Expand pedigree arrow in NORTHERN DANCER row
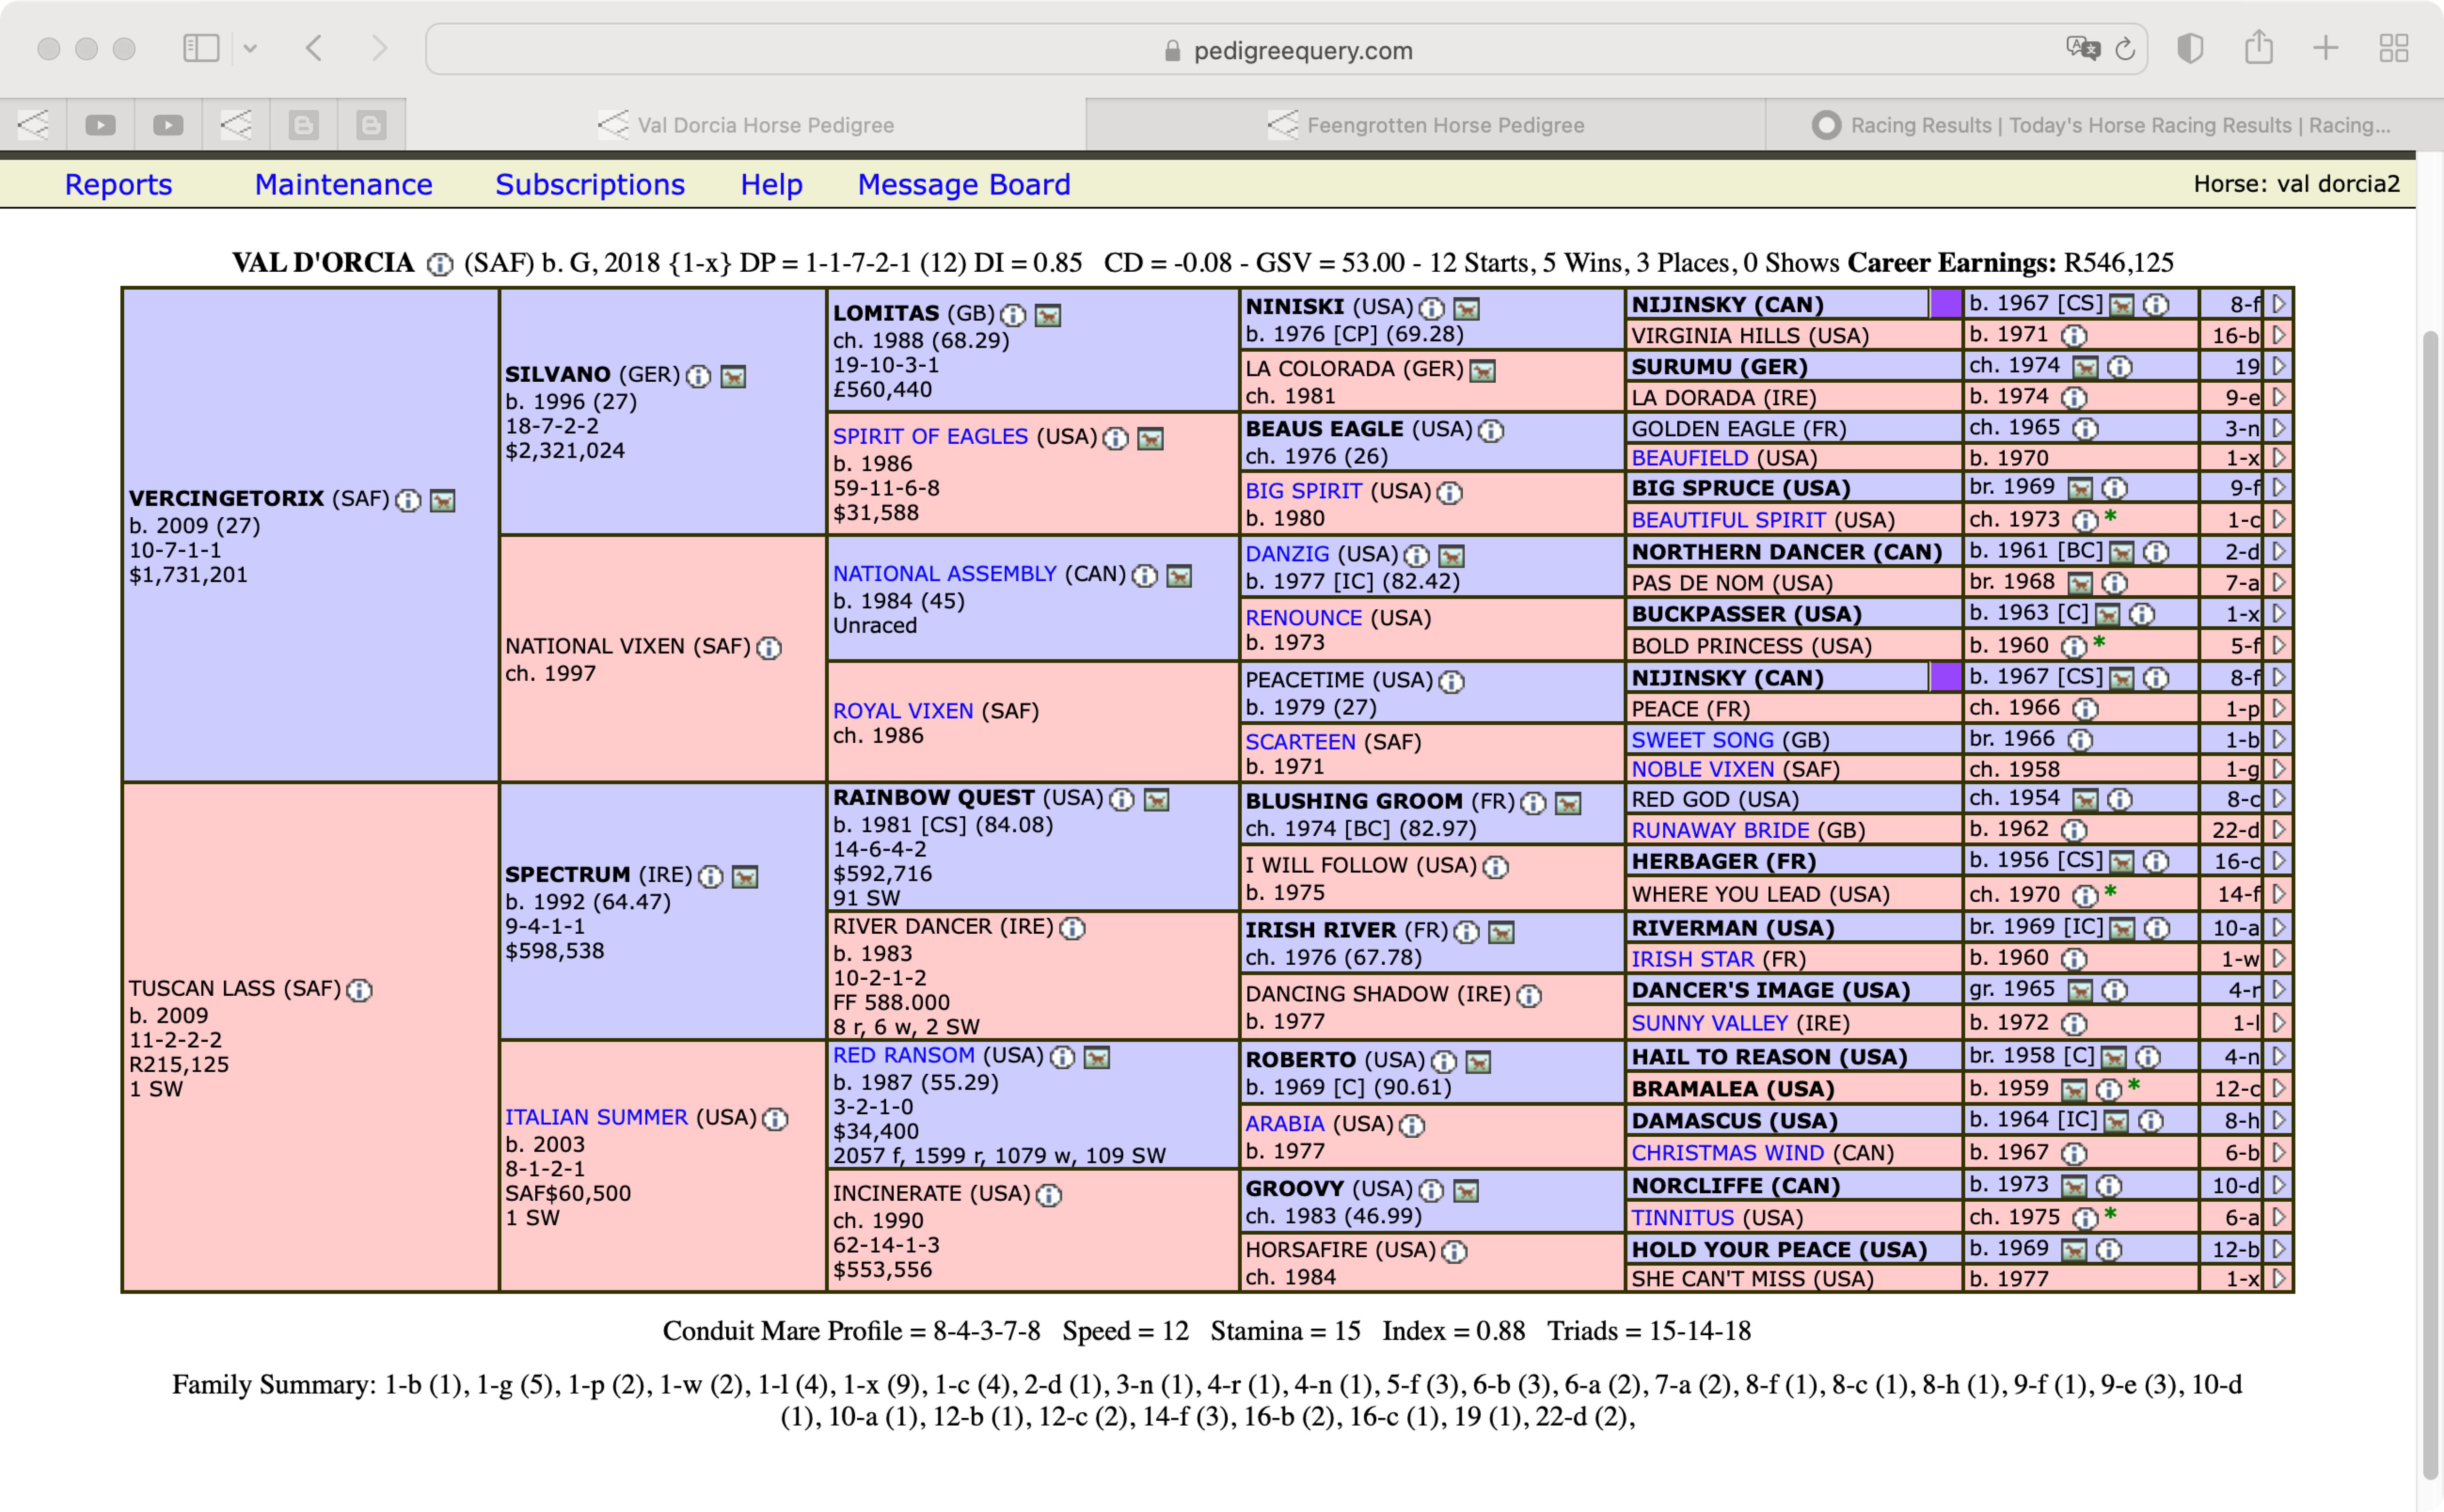Image resolution: width=2444 pixels, height=1512 pixels. 2279,551
